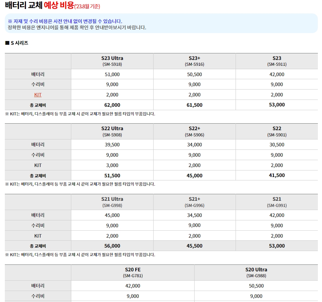Viewport: 322px width, 302px height.
Task: Select the S21+ battery price 34,500
Action: 195,215
